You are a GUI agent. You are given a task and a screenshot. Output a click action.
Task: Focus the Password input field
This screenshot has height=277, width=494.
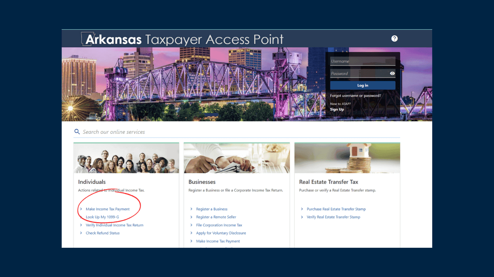(x=359, y=74)
